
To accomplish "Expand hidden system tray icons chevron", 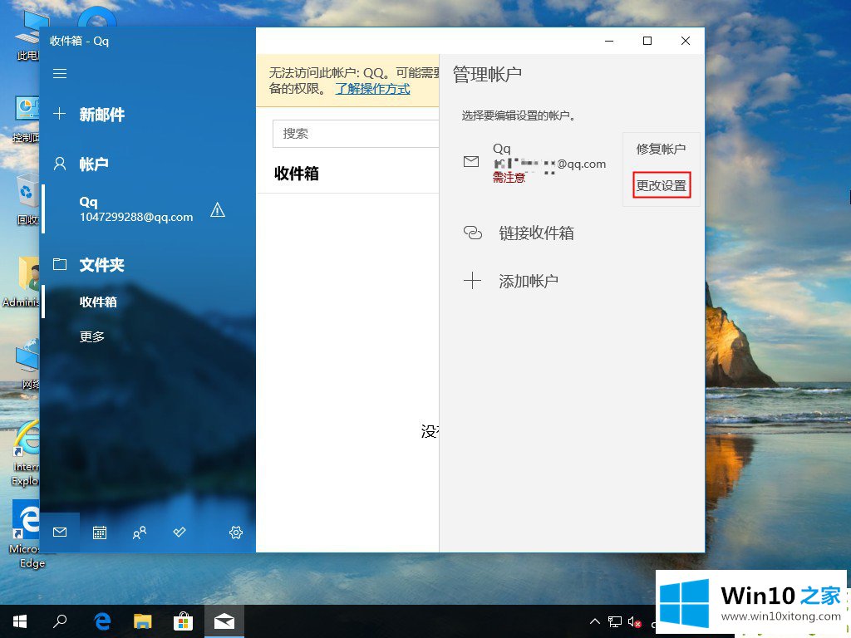I will pos(595,621).
